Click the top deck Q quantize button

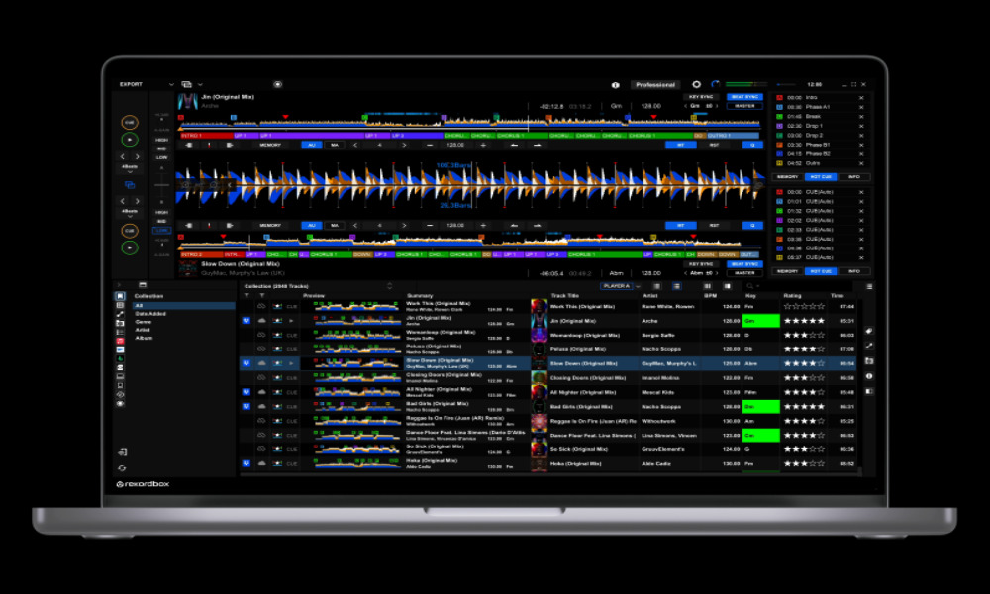click(751, 145)
